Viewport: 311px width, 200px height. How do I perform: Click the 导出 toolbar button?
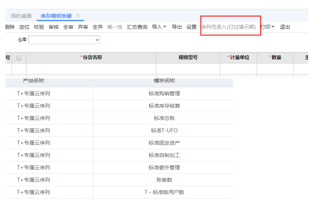point(176,27)
